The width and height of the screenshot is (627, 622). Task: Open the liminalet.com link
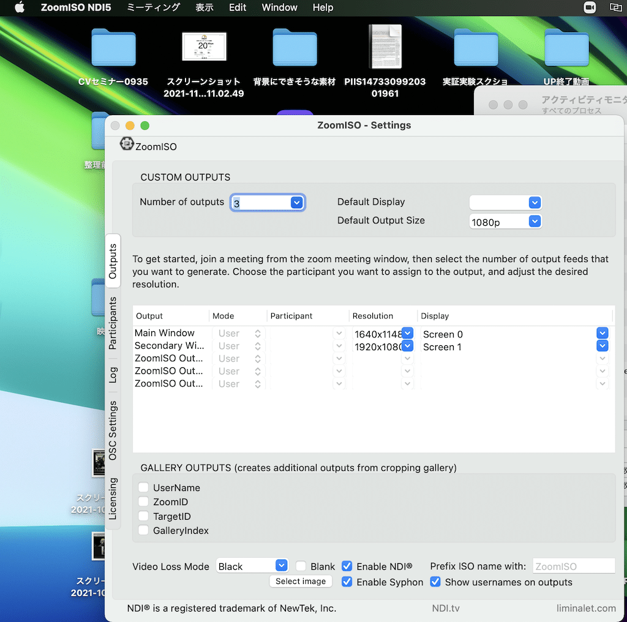click(586, 608)
